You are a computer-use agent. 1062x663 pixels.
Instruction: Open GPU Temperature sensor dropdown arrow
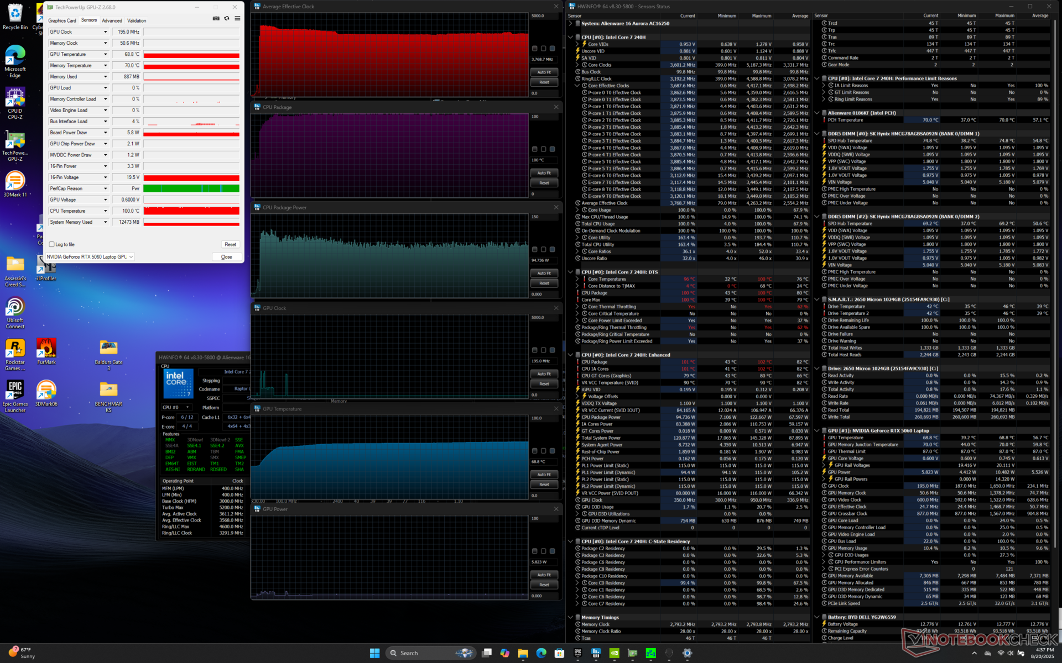(x=105, y=54)
